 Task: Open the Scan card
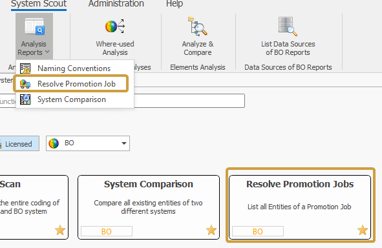pyautogui.click(x=34, y=207)
